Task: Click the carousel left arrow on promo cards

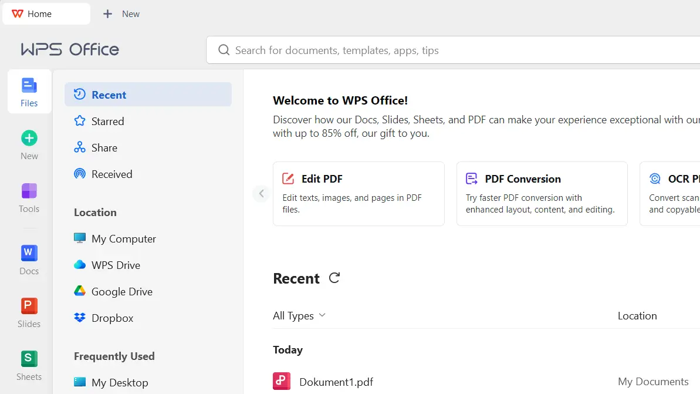Action: tap(261, 193)
